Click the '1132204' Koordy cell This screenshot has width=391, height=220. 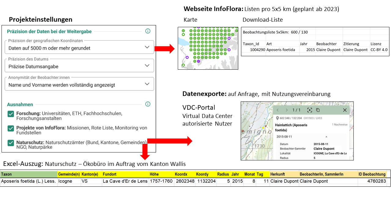click(206, 181)
